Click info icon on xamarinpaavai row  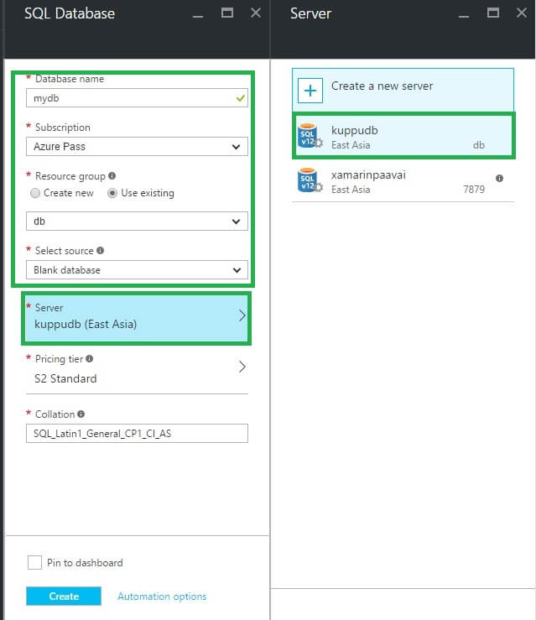click(x=499, y=179)
